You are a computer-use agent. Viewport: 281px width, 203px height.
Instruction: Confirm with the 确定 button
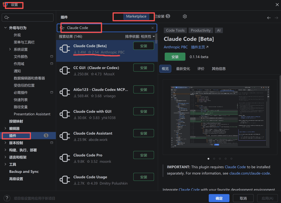pos(219,198)
